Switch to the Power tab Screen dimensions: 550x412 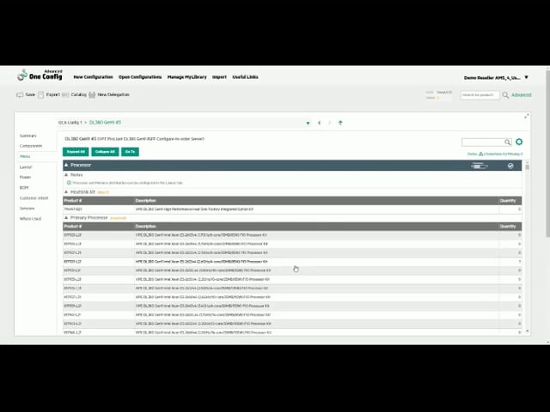pos(25,177)
